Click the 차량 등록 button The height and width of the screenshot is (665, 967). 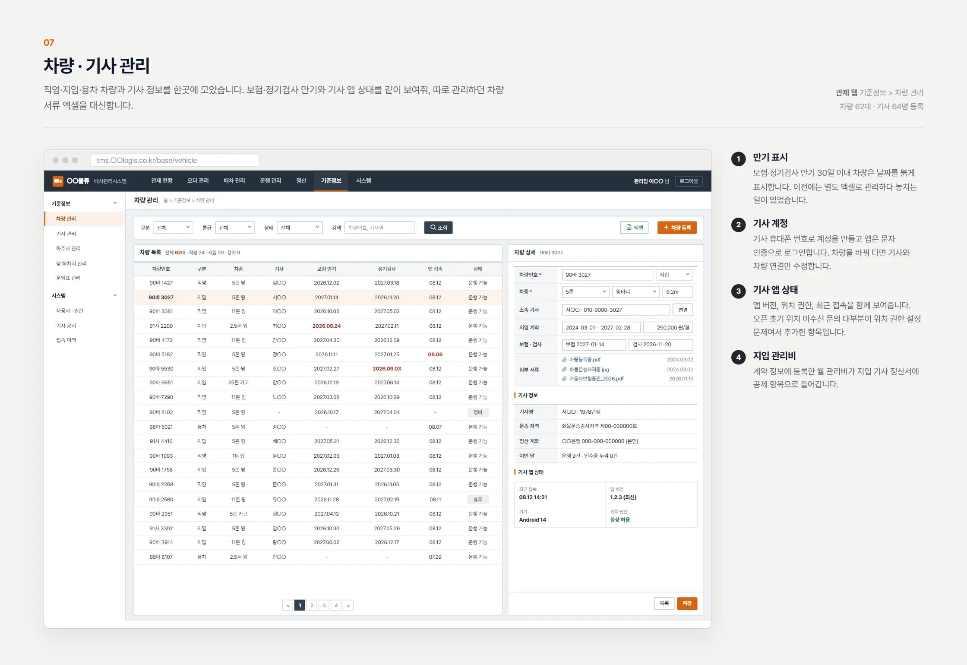click(x=677, y=228)
